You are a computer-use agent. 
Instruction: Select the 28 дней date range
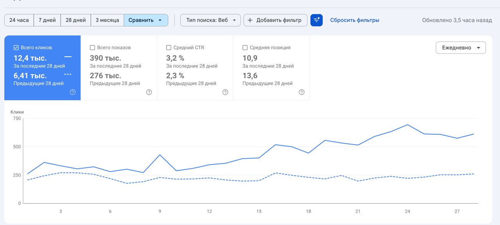click(x=76, y=20)
